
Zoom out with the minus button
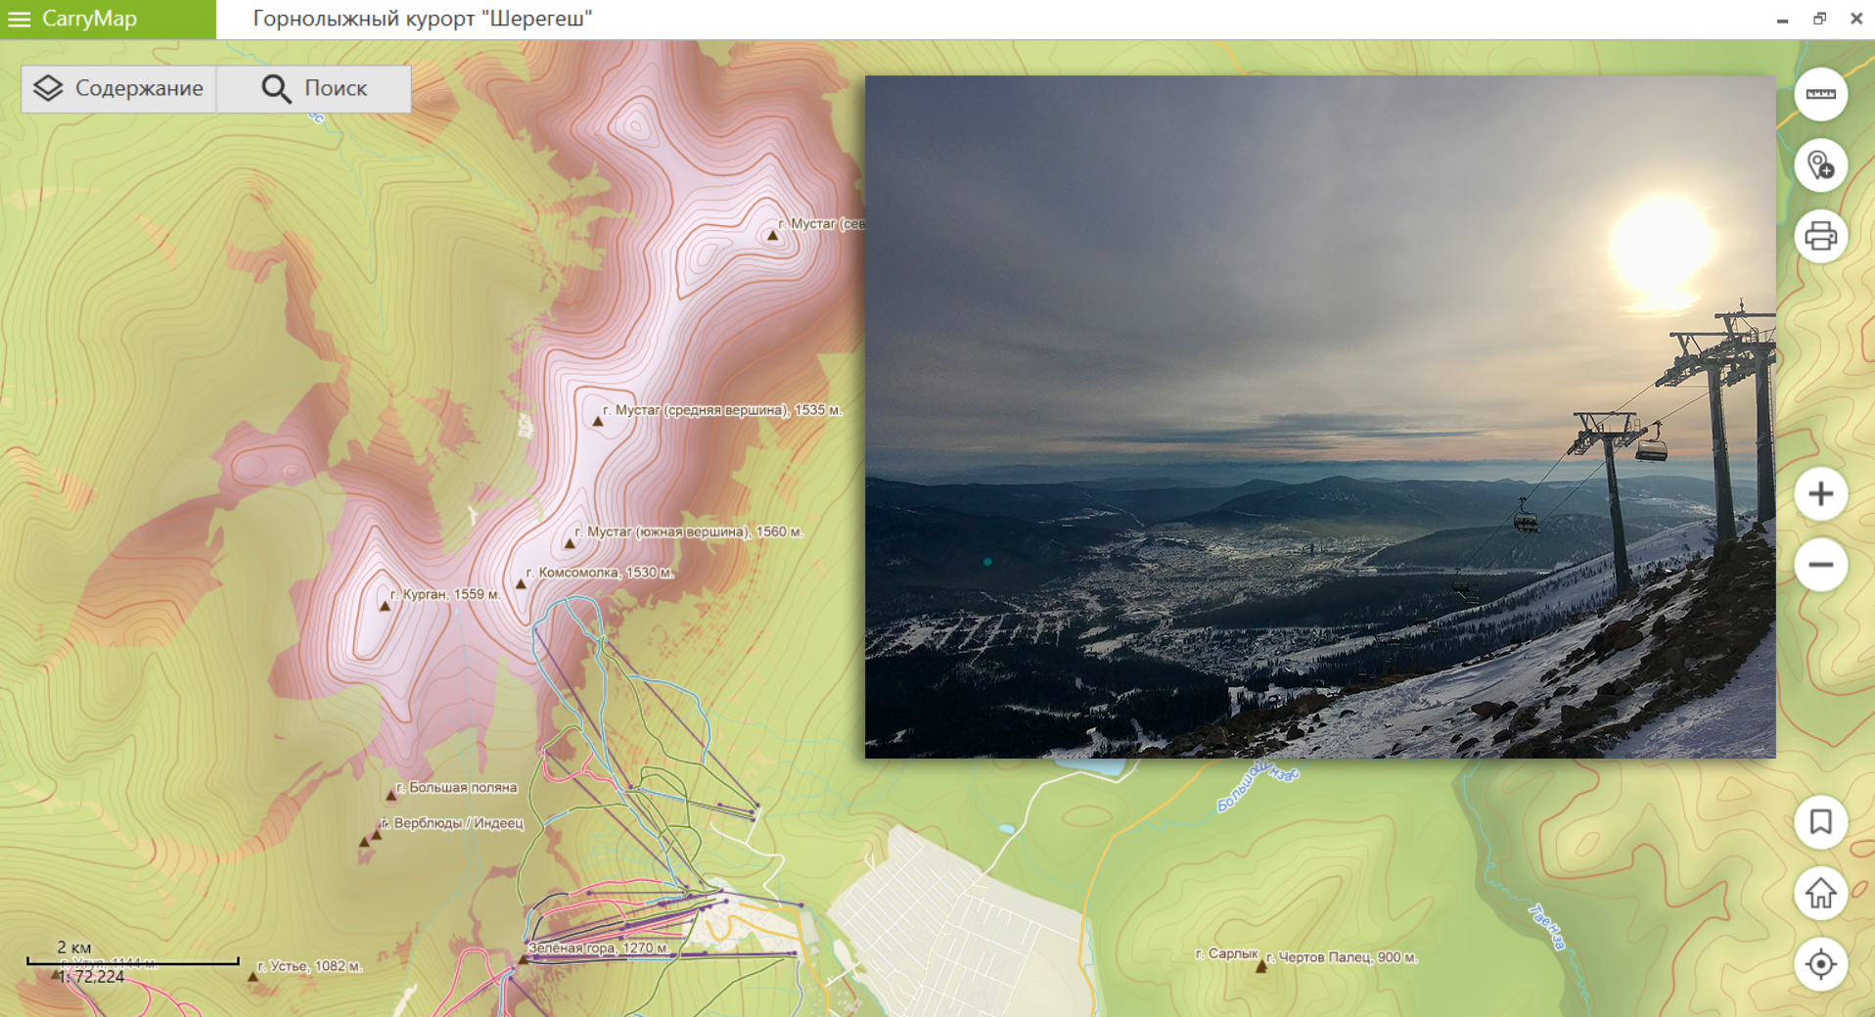[1820, 565]
